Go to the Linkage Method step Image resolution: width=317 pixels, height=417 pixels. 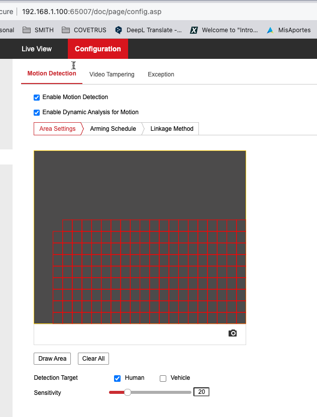pyautogui.click(x=172, y=129)
